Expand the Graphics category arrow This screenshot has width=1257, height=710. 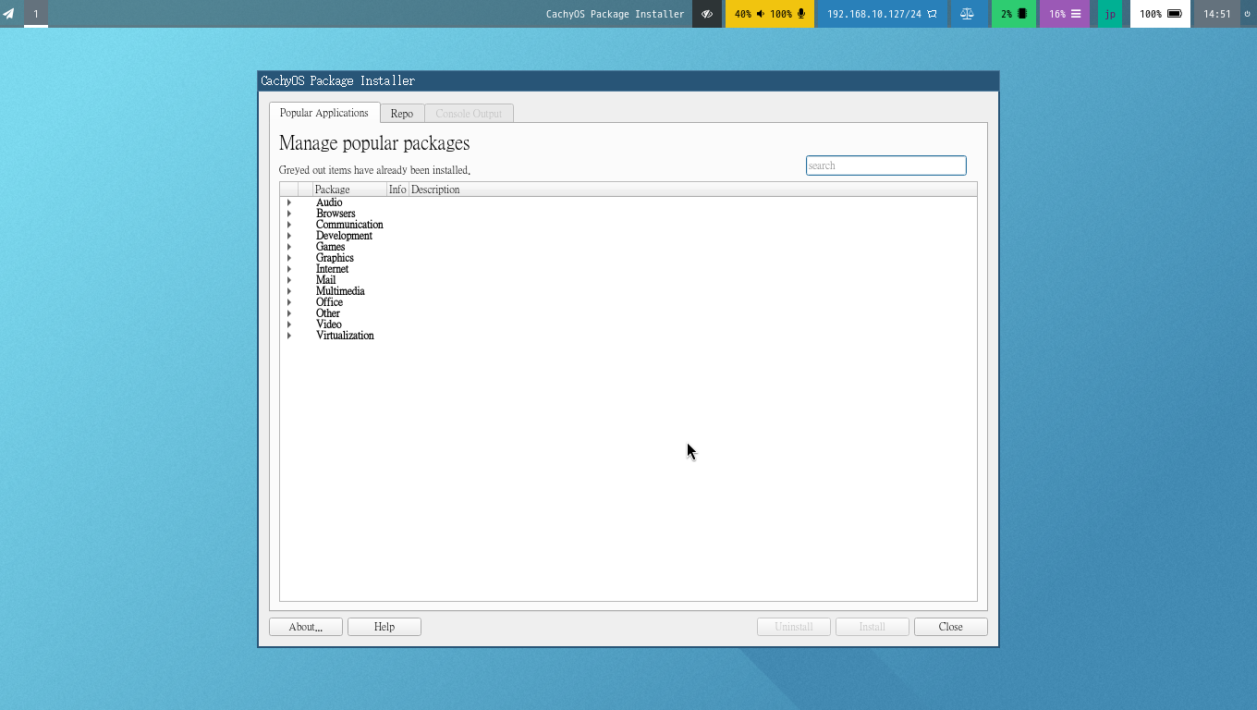(x=289, y=258)
